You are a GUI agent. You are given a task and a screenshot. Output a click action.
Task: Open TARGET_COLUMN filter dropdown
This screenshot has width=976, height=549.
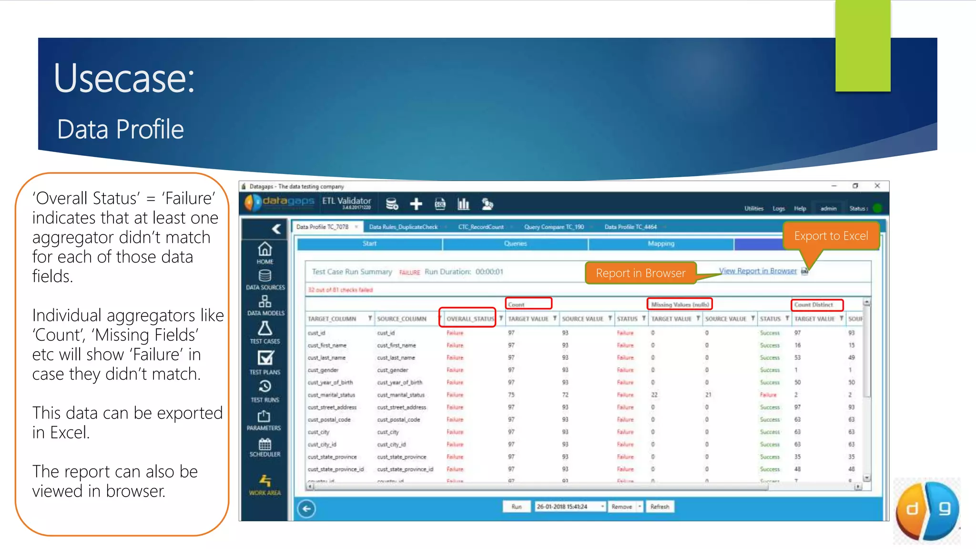pyautogui.click(x=370, y=318)
